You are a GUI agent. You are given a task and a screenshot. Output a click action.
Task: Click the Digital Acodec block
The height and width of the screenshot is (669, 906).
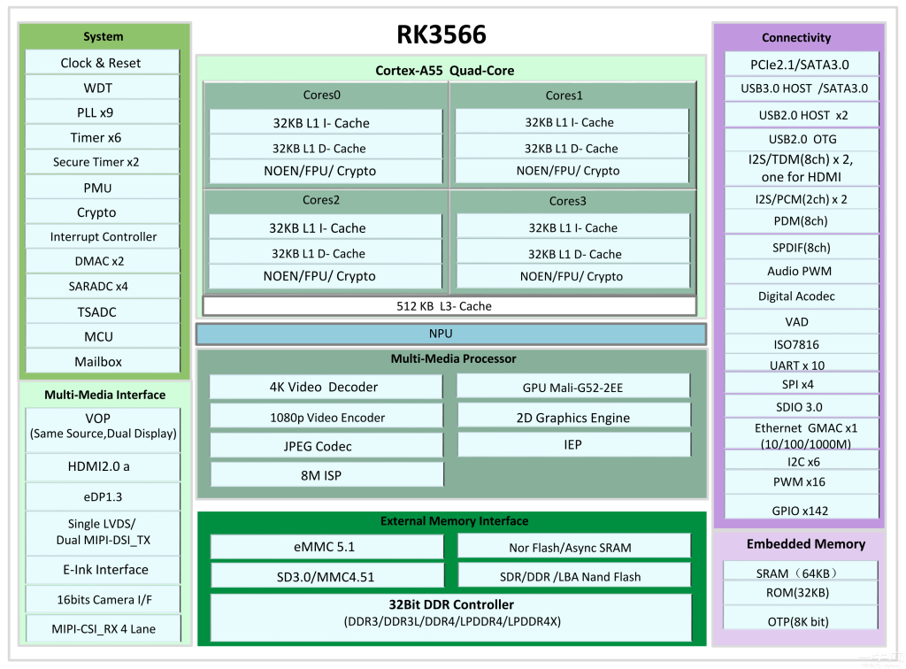(802, 296)
